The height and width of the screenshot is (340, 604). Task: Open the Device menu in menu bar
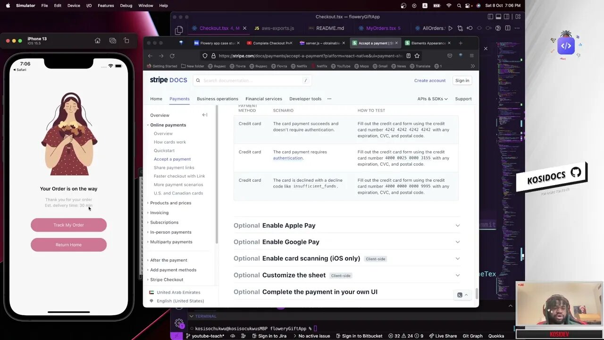click(74, 6)
